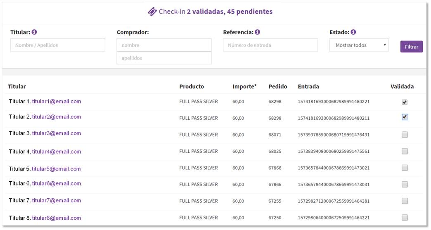Click the Importe* column header

(x=244, y=87)
